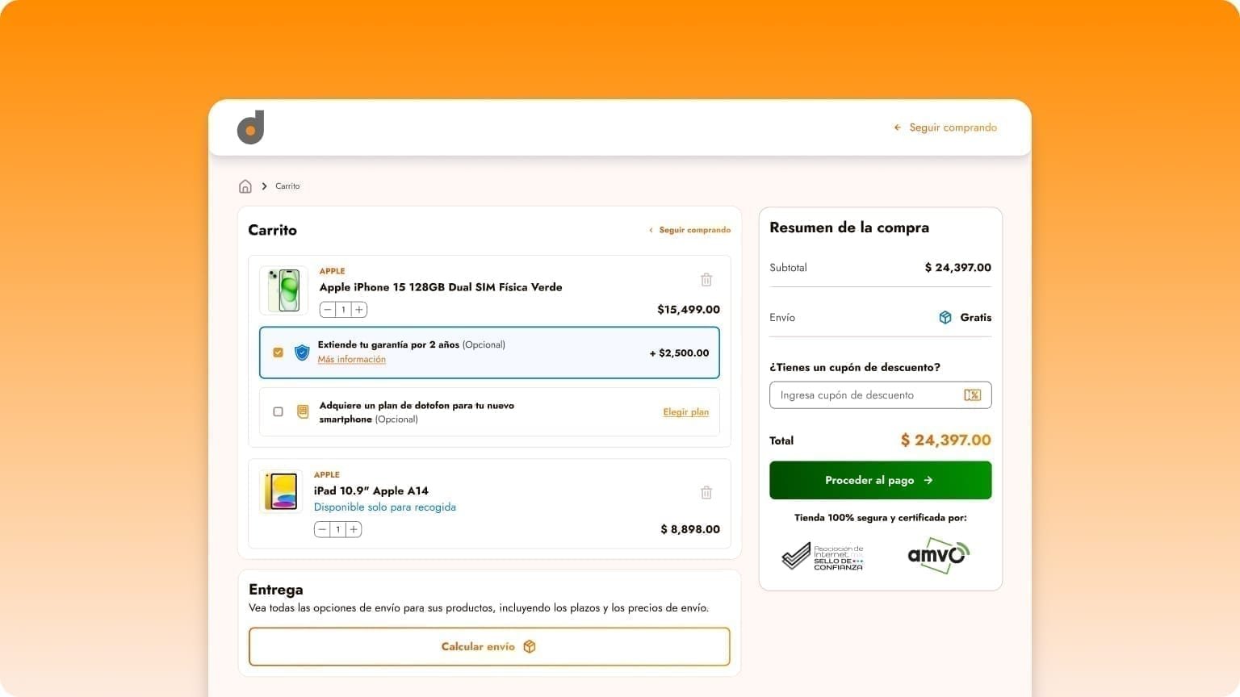1240x697 pixels.
Task: Increase the iPad quantity with the plus button
Action: (354, 530)
